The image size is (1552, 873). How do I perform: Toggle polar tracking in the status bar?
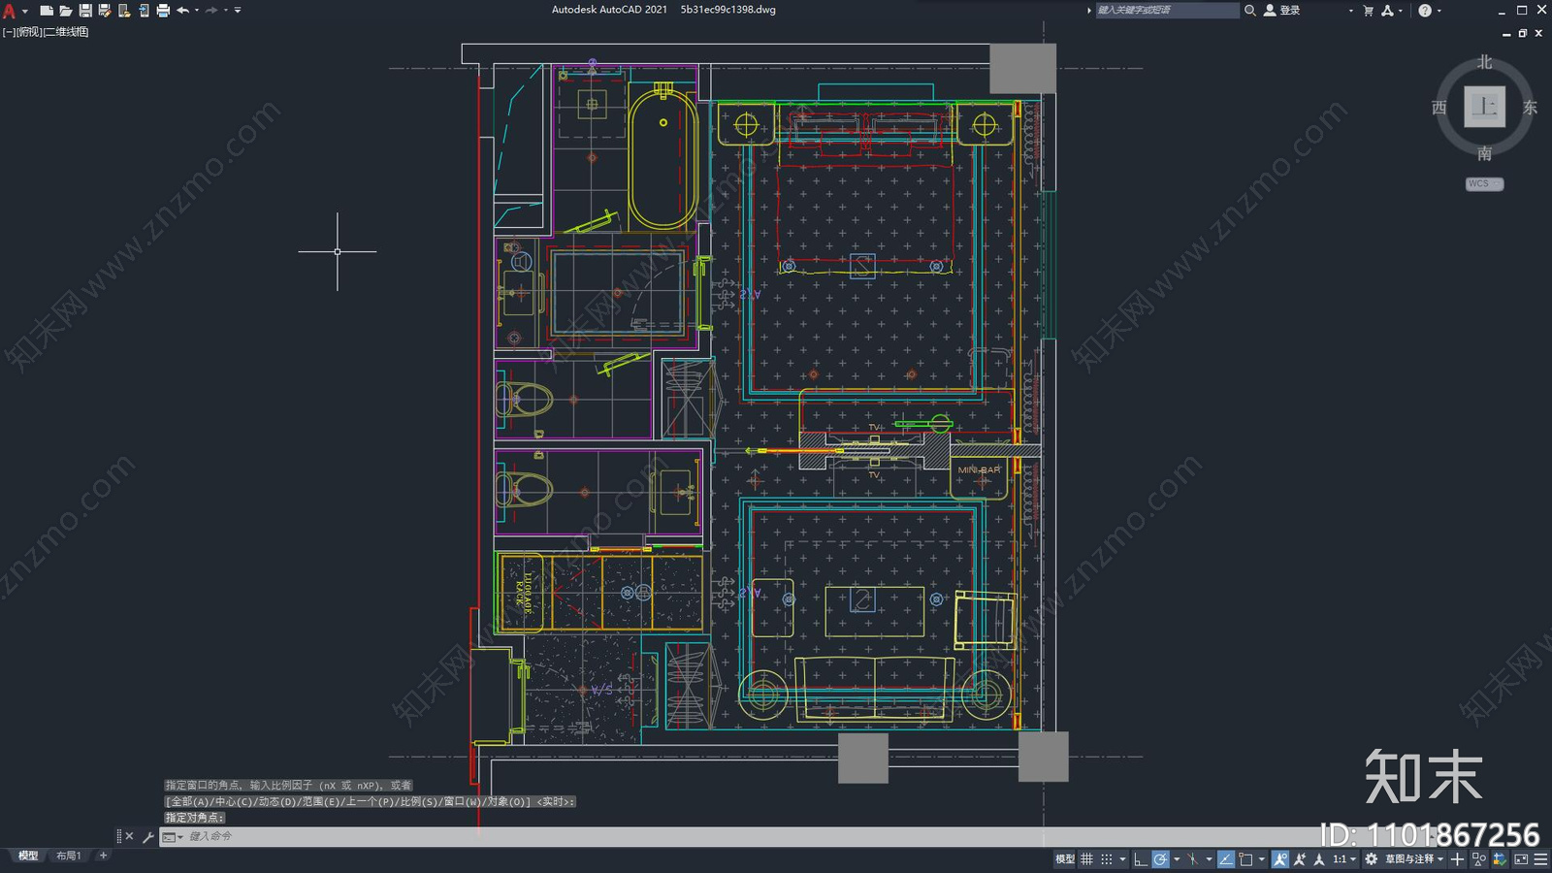1160,859
